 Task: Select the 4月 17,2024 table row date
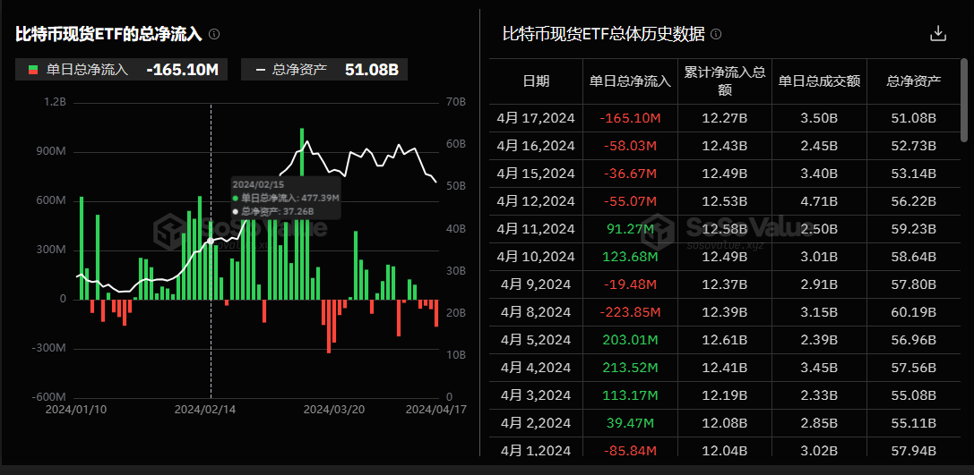(536, 118)
